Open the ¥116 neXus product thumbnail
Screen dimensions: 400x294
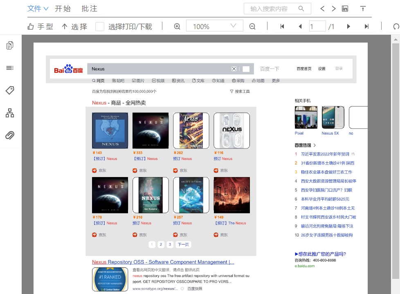pyautogui.click(x=231, y=130)
